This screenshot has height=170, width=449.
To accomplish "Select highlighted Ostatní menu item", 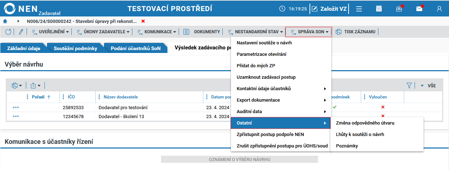I will pyautogui.click(x=281, y=123).
